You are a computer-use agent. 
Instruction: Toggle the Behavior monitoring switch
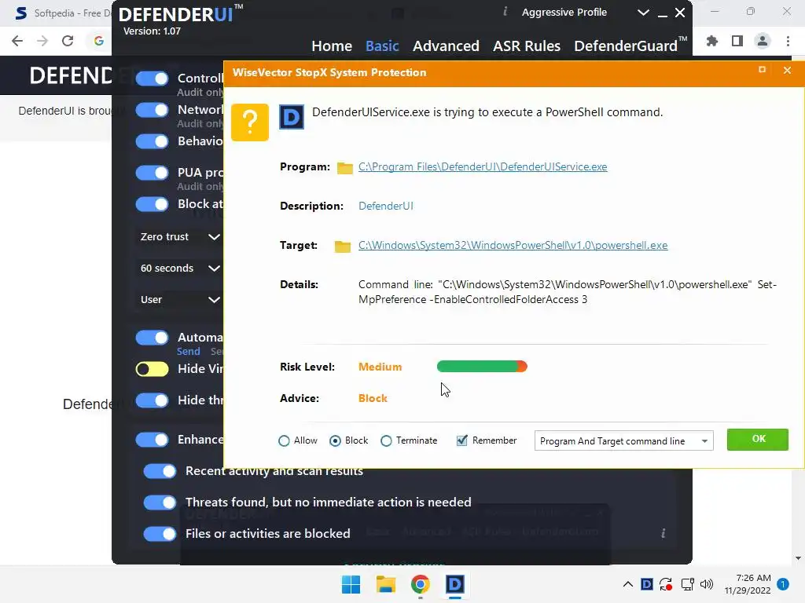[x=152, y=141]
